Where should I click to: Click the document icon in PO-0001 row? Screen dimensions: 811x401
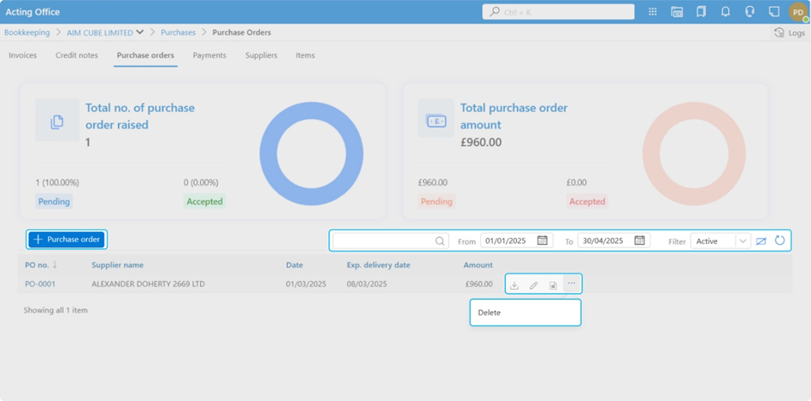tap(552, 285)
